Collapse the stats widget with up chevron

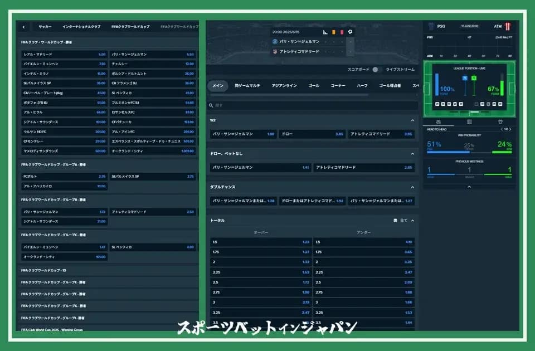pos(469,187)
